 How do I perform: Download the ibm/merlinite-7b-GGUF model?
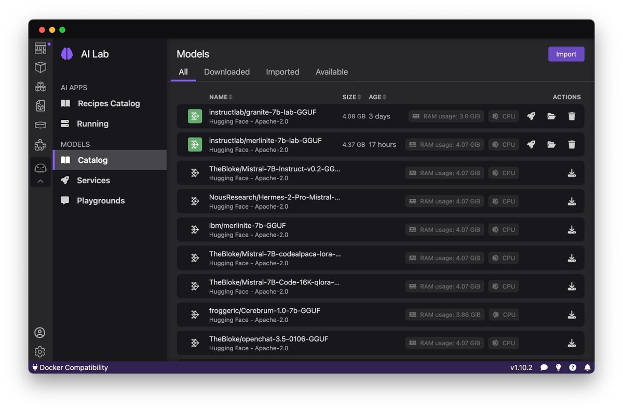tap(572, 229)
